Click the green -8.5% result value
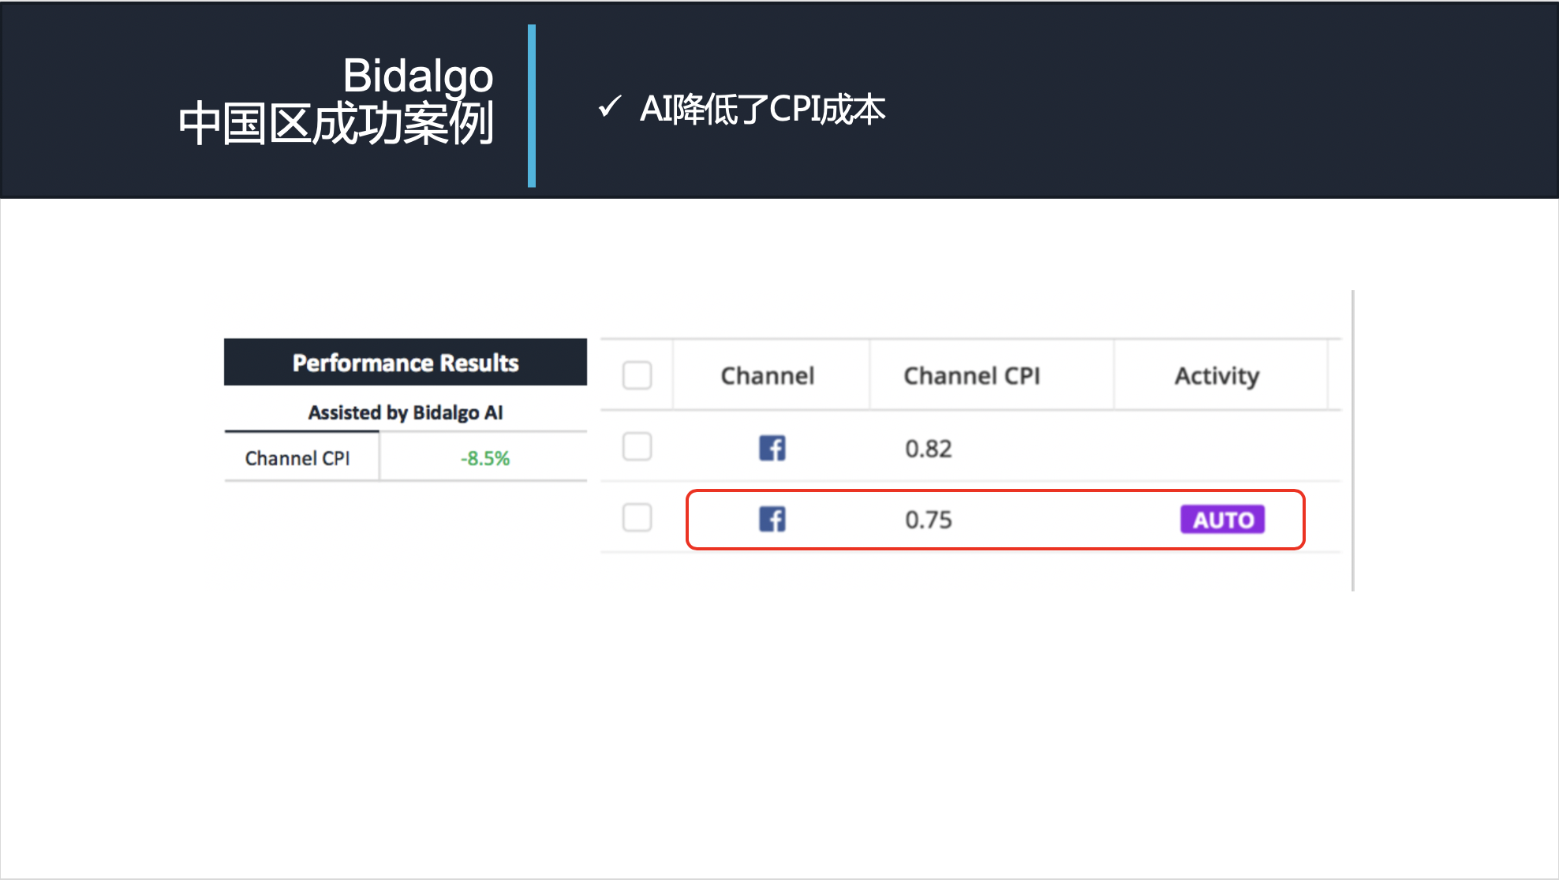The height and width of the screenshot is (880, 1559). (484, 458)
